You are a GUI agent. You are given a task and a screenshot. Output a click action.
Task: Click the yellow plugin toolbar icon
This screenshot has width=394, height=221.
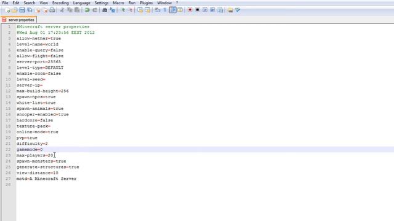point(230,10)
